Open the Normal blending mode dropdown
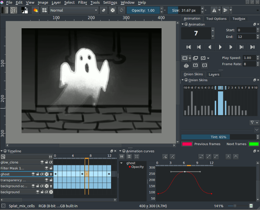The height and width of the screenshot is (210, 260). [x=74, y=10]
